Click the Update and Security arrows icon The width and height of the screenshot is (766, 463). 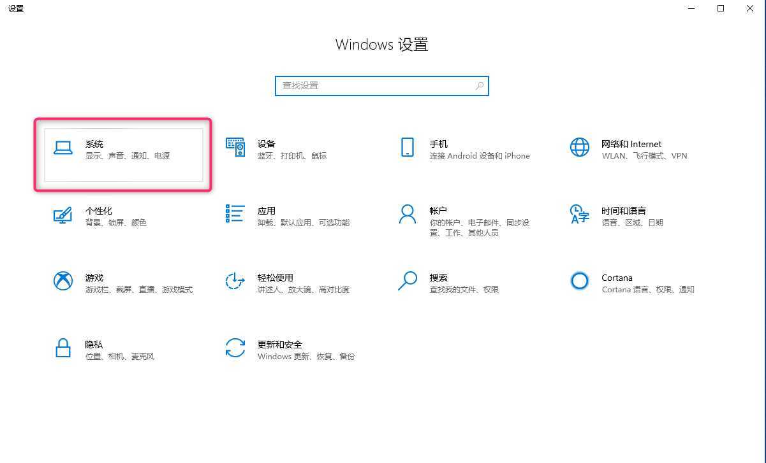coord(235,348)
